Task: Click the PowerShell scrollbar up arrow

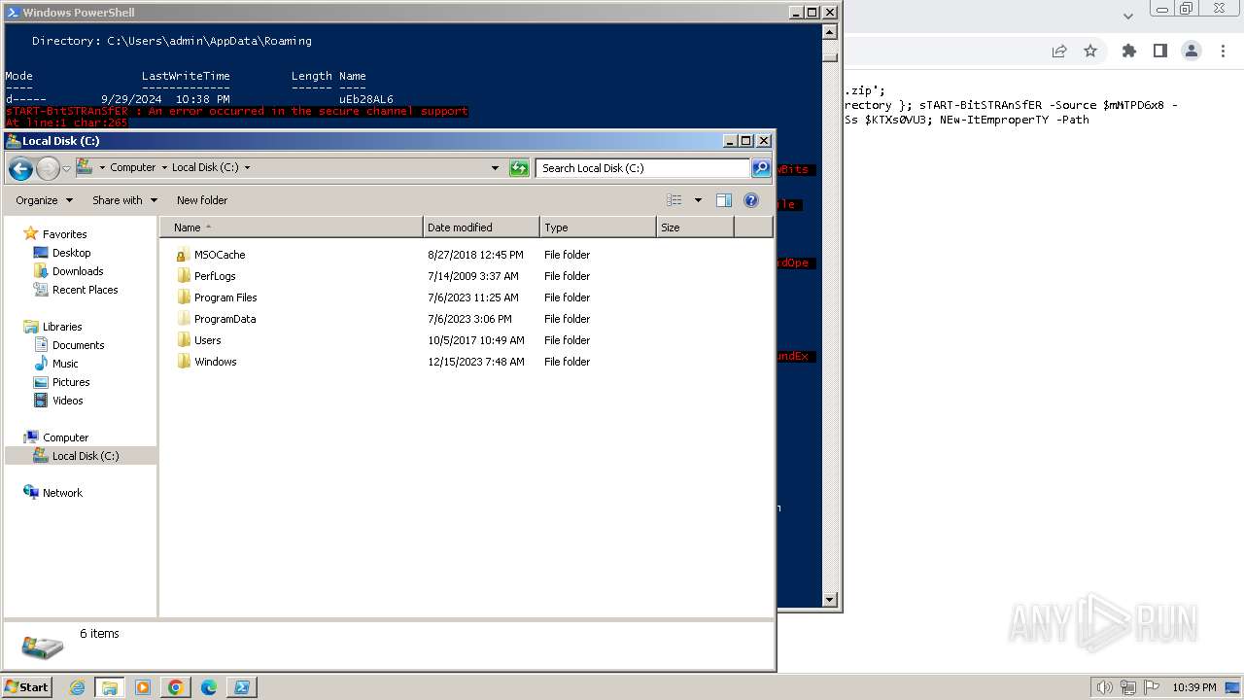Action: coord(830,32)
